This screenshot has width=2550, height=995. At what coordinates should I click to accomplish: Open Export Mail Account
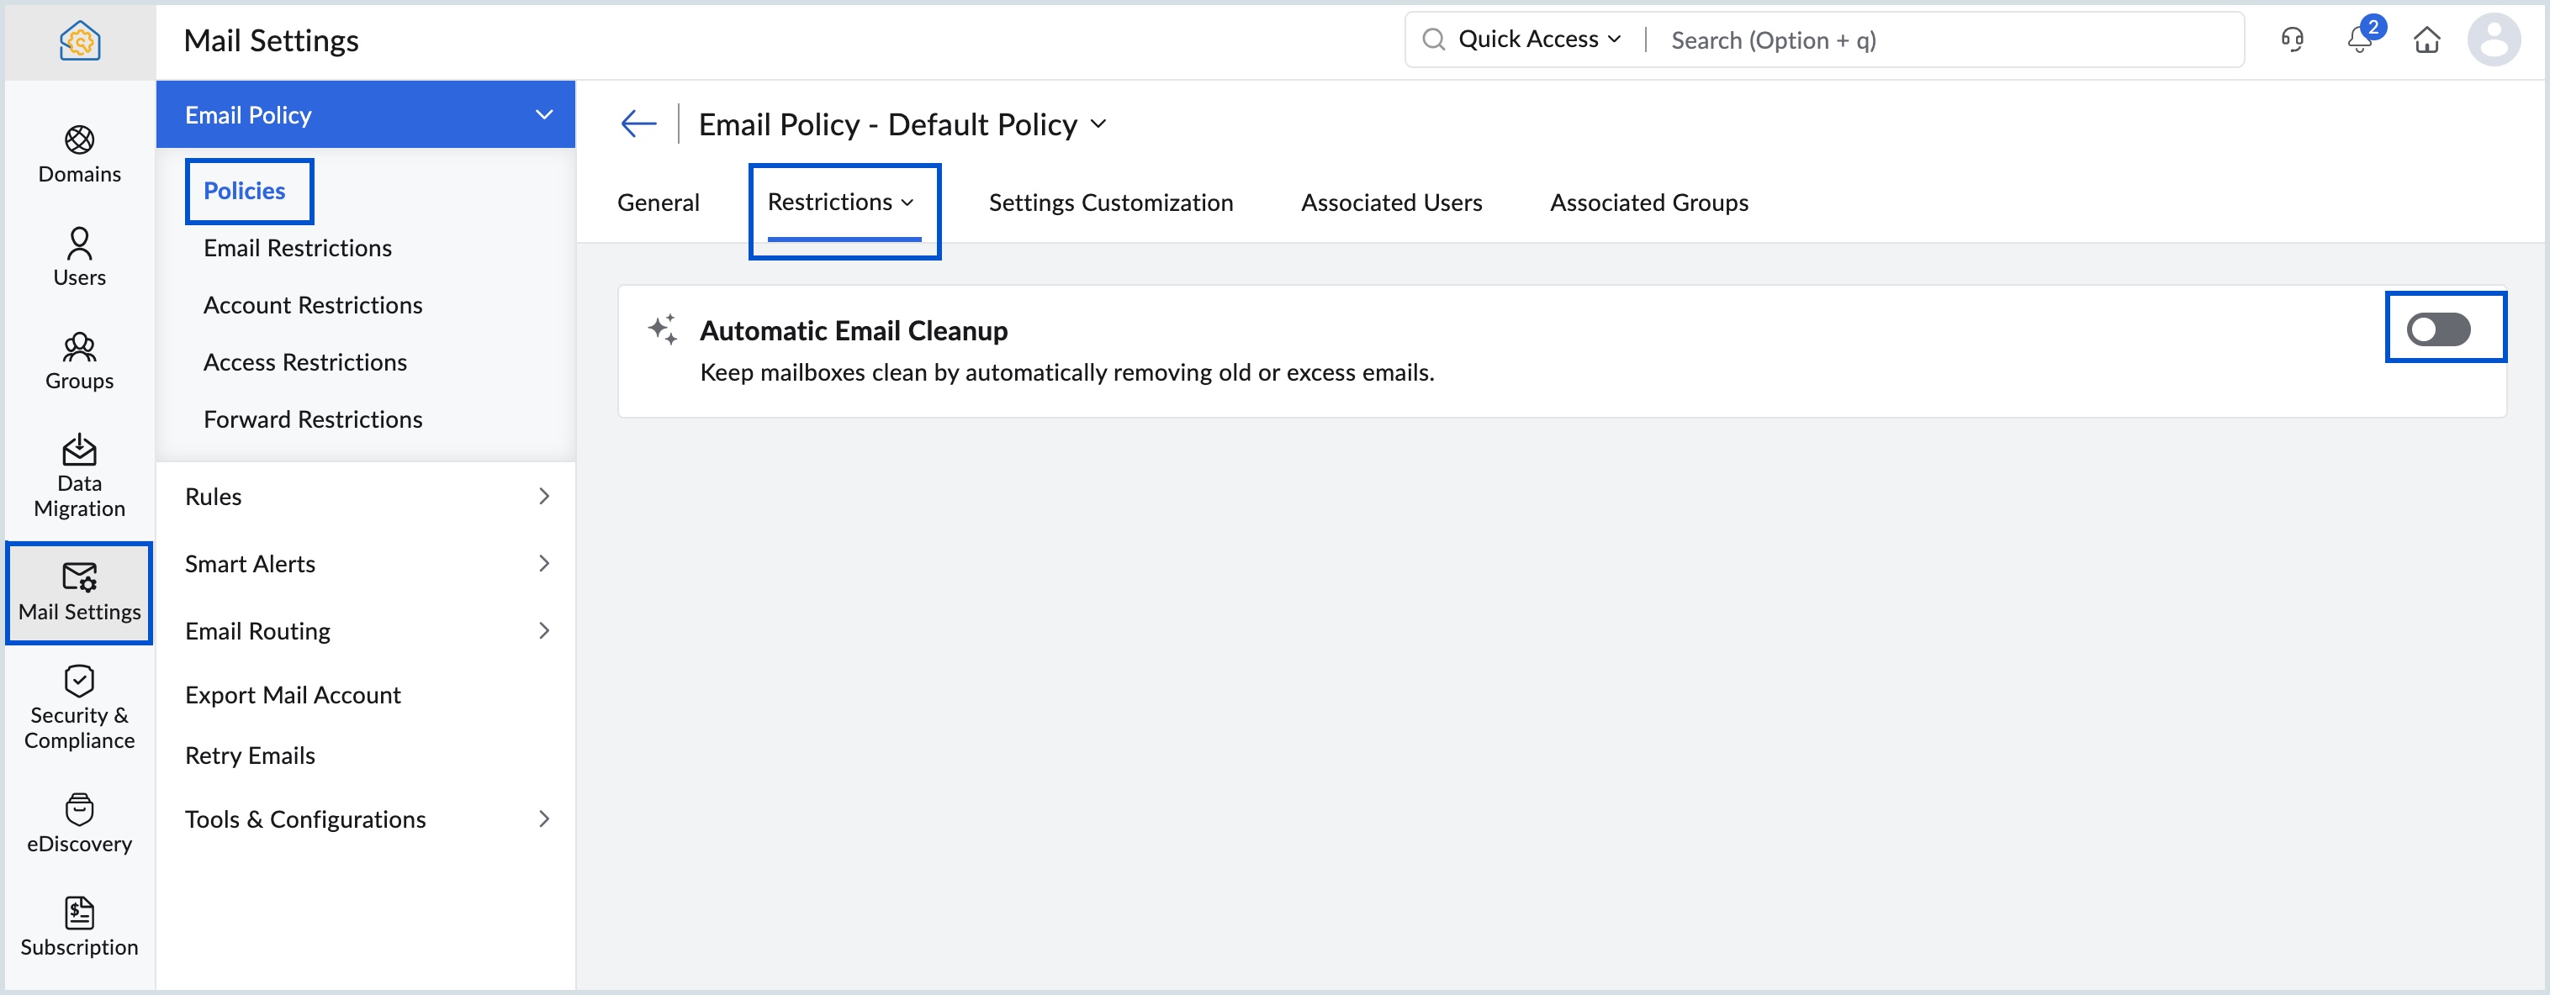click(x=293, y=695)
